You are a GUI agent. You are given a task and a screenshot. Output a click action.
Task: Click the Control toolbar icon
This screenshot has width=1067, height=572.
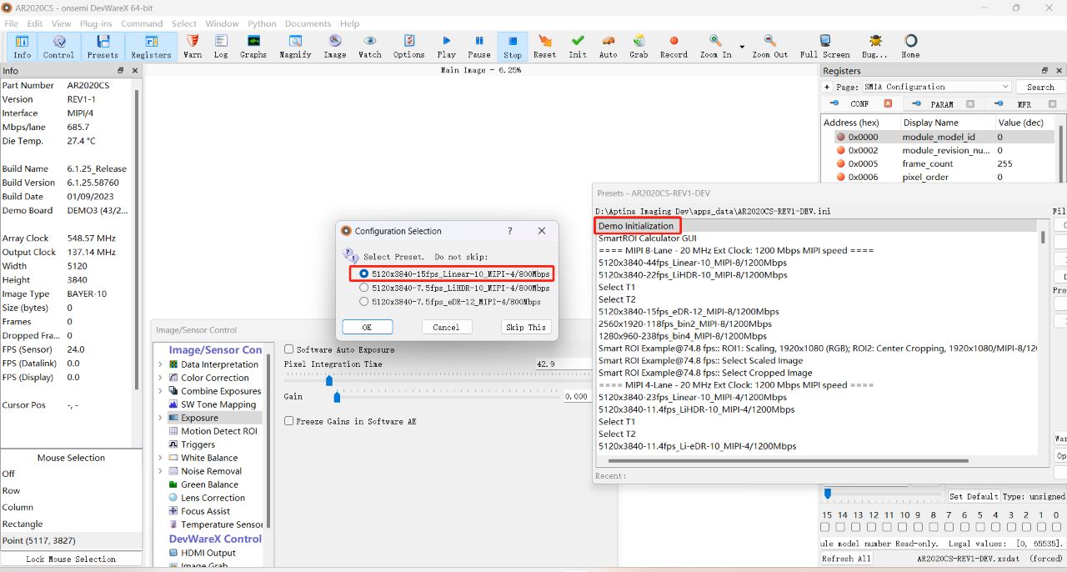click(x=59, y=46)
